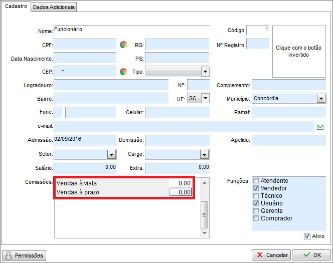Select the Cadastro tab
Viewport: 333px width, 263px height.
tap(16, 7)
